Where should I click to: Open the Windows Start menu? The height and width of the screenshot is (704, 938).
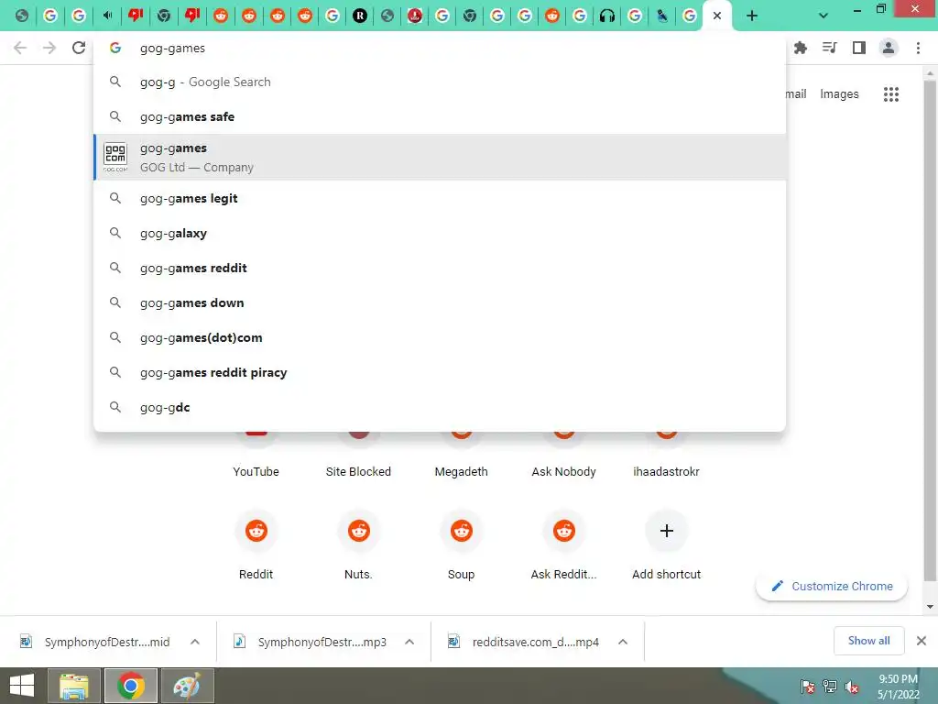[x=22, y=686]
